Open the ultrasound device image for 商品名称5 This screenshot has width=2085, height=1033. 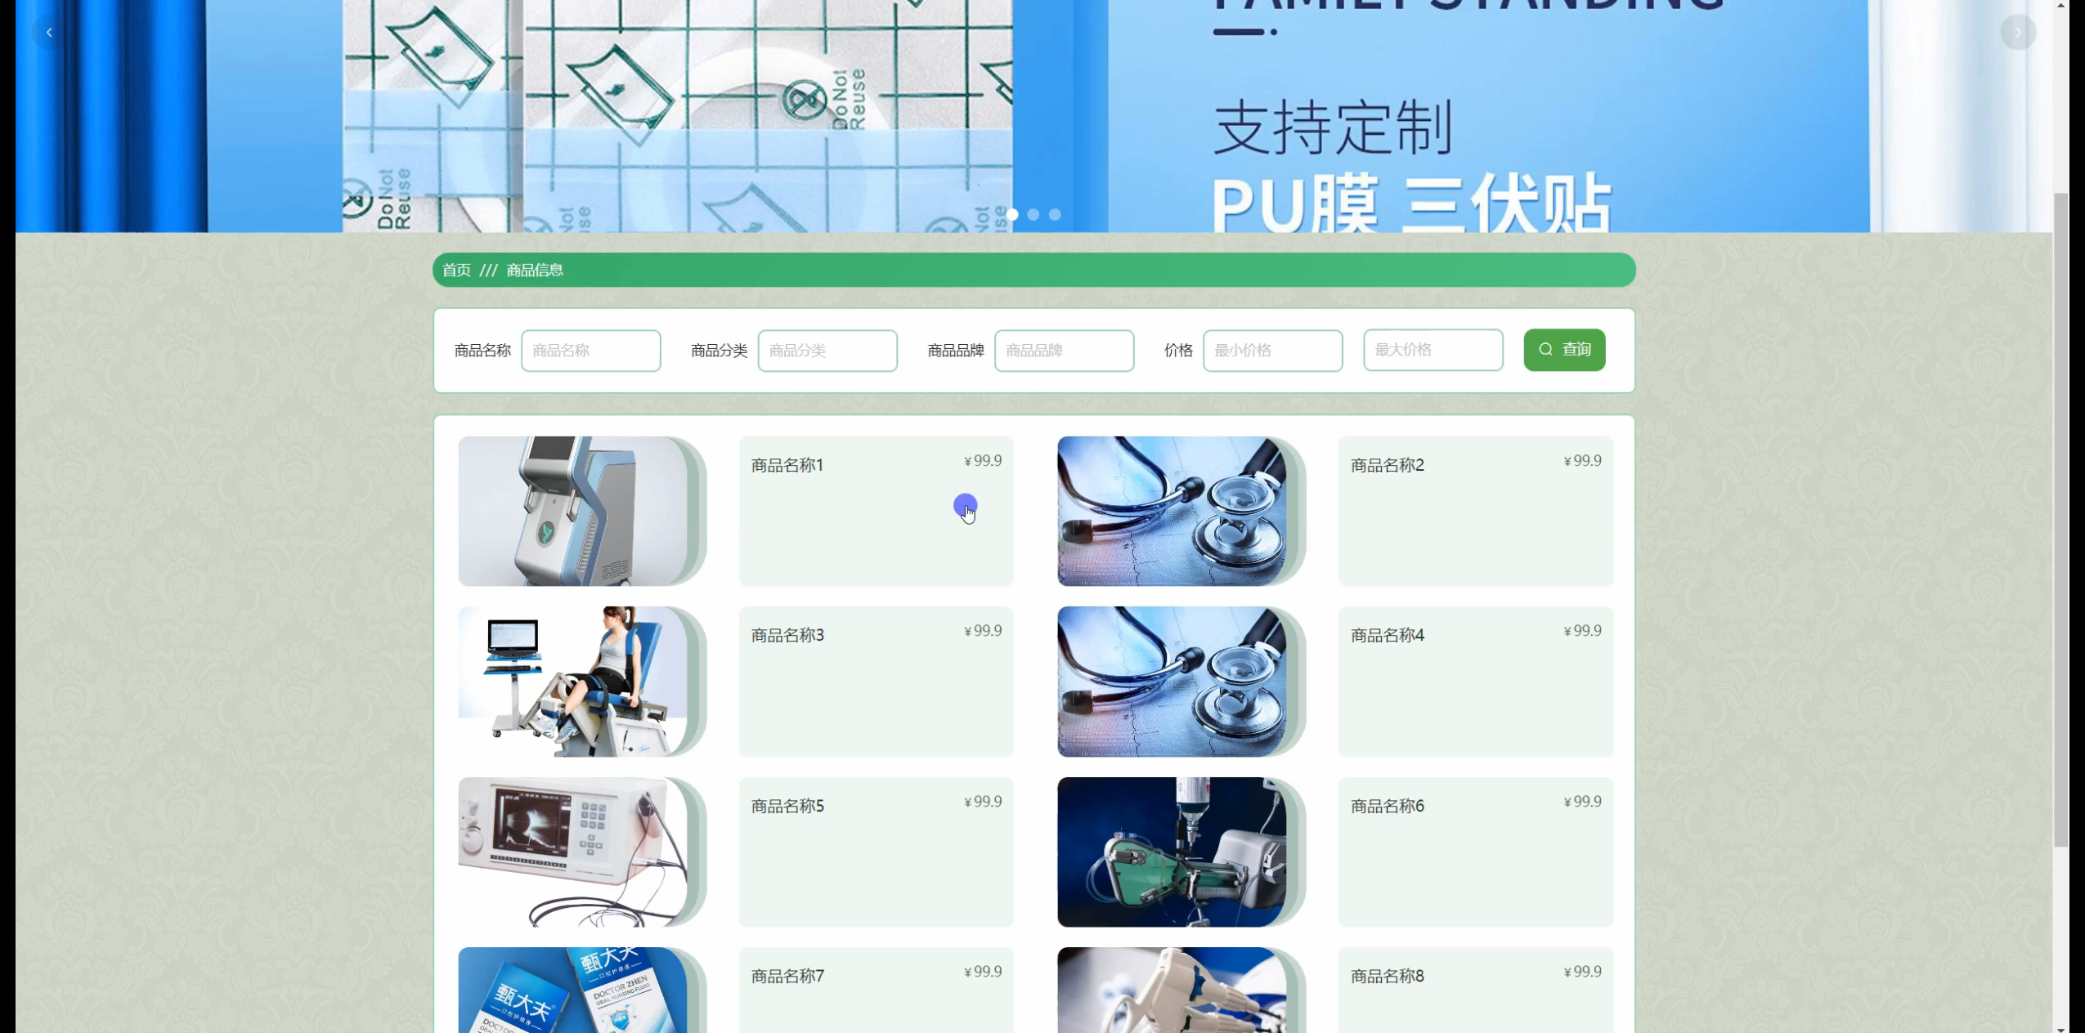573,852
